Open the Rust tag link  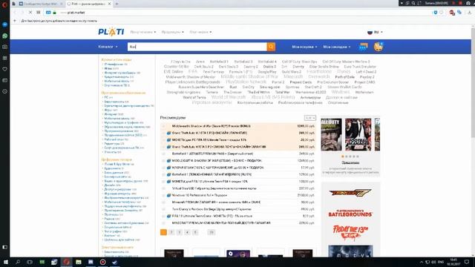tap(233, 87)
